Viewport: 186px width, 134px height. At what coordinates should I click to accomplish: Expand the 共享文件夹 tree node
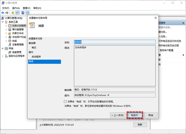click(6, 33)
